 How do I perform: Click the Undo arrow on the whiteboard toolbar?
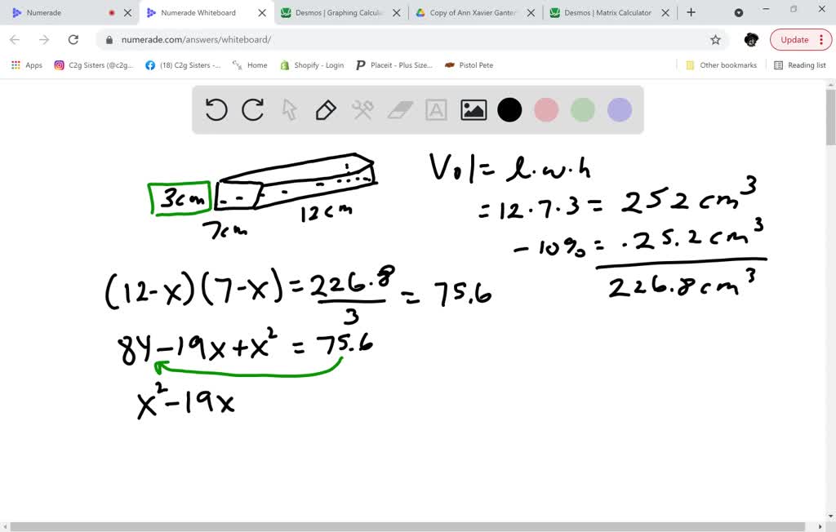(x=216, y=109)
